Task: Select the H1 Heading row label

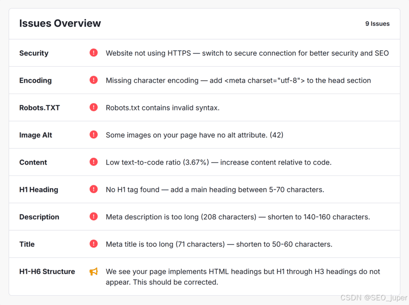Action: [x=39, y=190]
